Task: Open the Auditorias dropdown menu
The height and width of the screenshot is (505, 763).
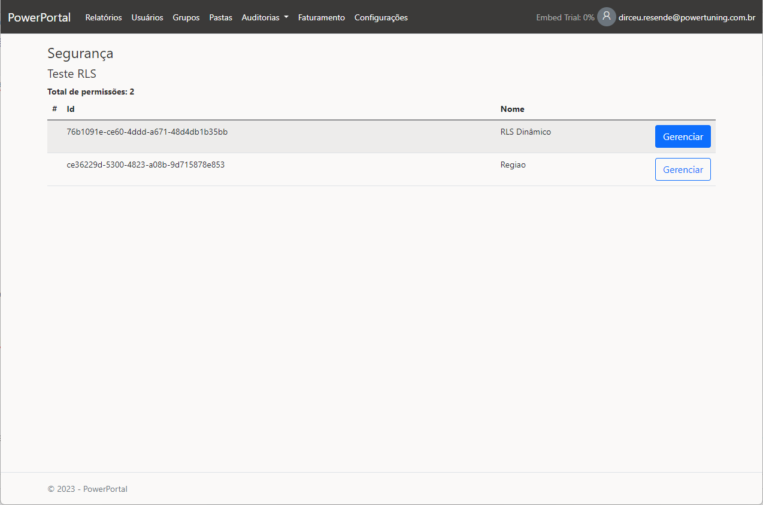Action: click(265, 17)
